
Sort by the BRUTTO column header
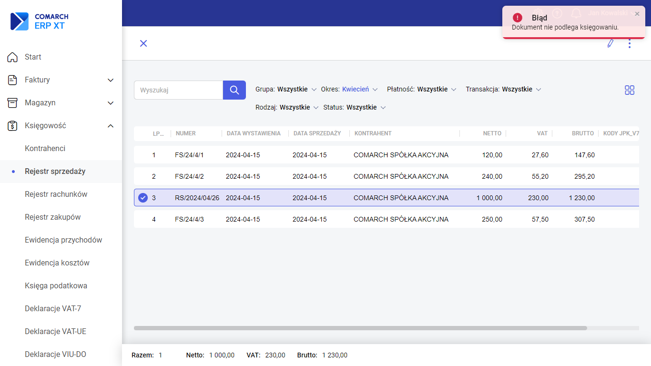[x=582, y=133]
